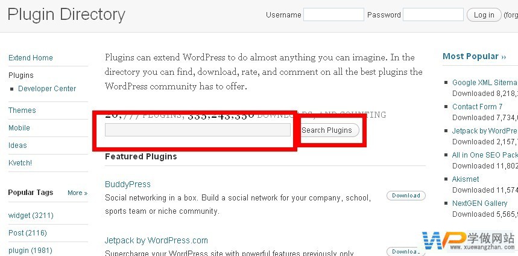Open the Akismet plugin link
This screenshot has width=518, height=256.
(466, 179)
